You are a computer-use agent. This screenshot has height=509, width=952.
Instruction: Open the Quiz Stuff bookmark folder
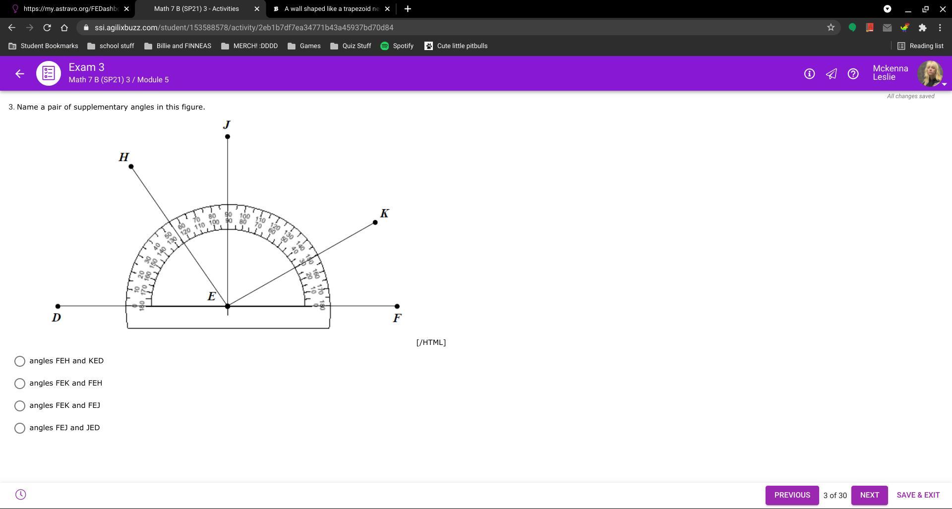351,46
